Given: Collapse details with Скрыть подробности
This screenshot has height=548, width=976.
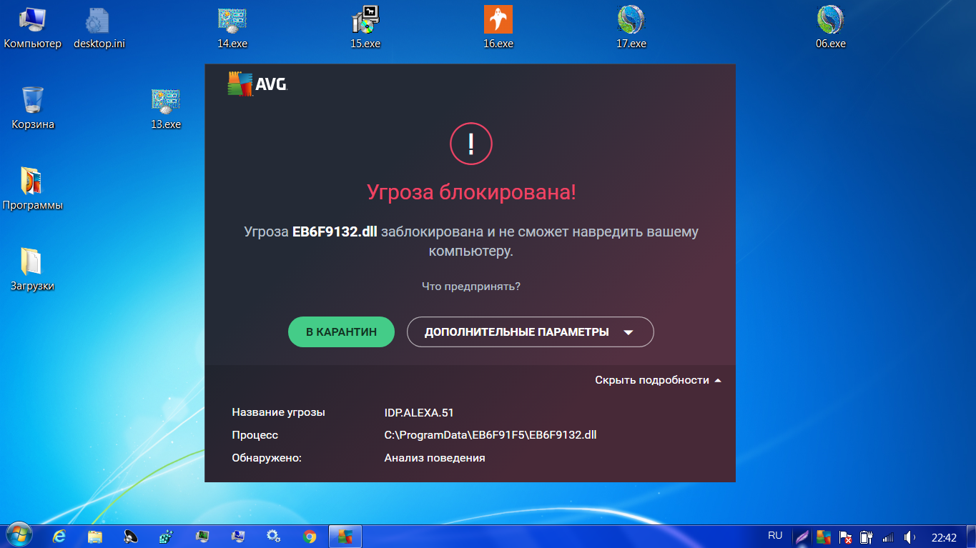Looking at the screenshot, I should click(x=658, y=380).
